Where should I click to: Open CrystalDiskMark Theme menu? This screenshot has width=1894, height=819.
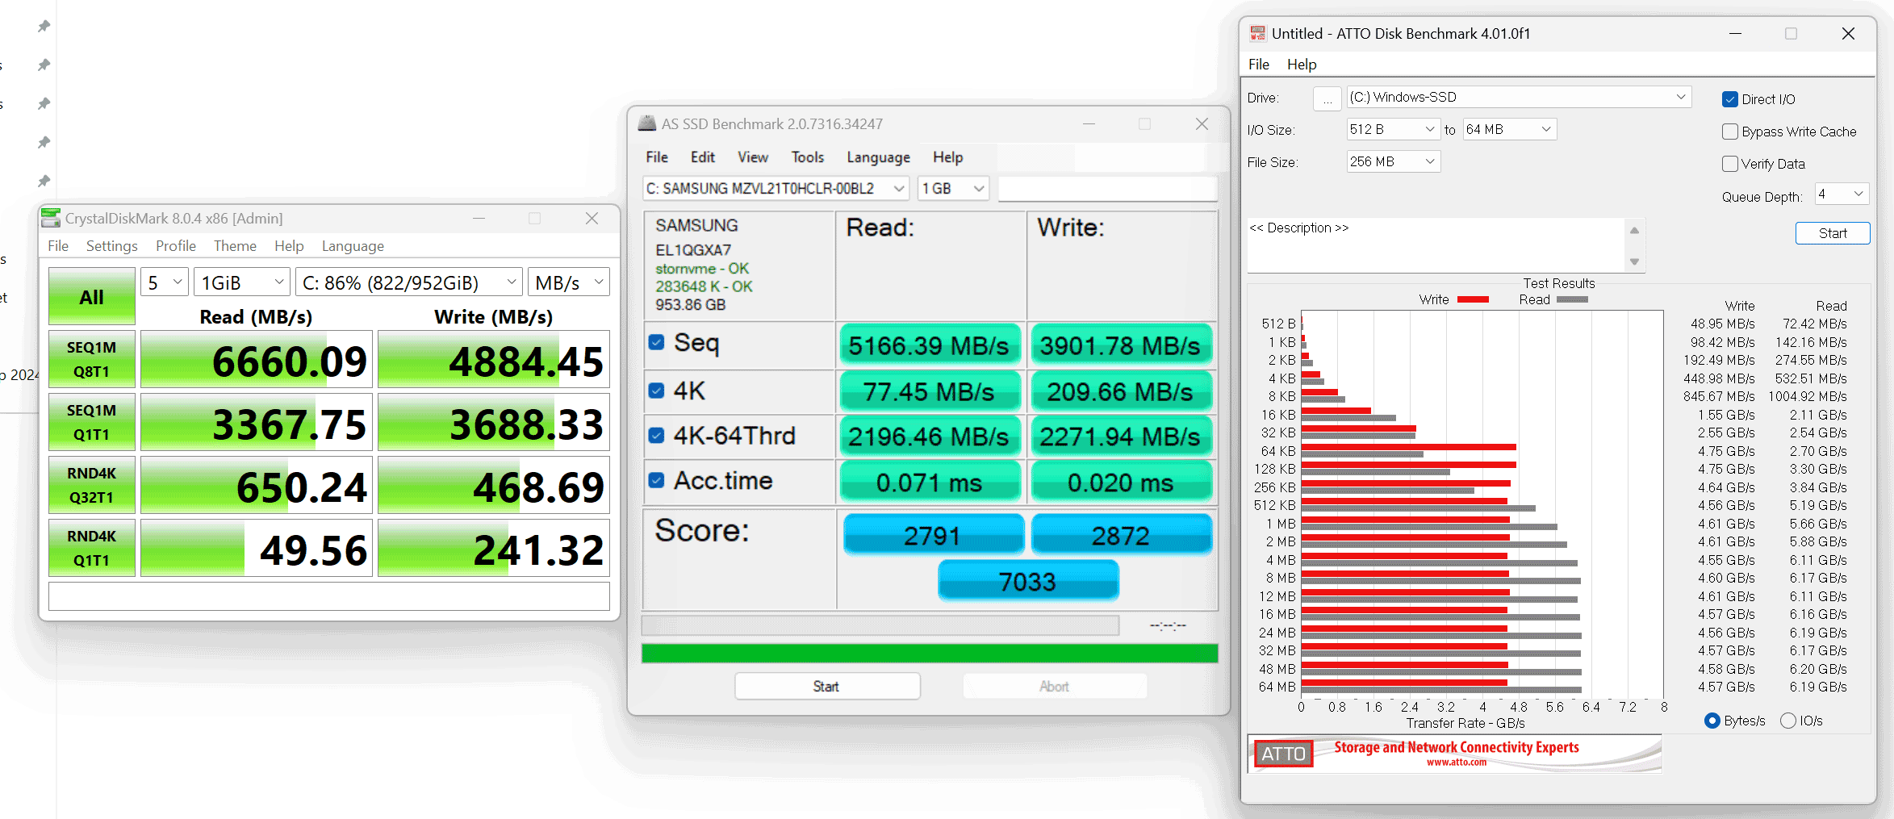click(x=235, y=245)
